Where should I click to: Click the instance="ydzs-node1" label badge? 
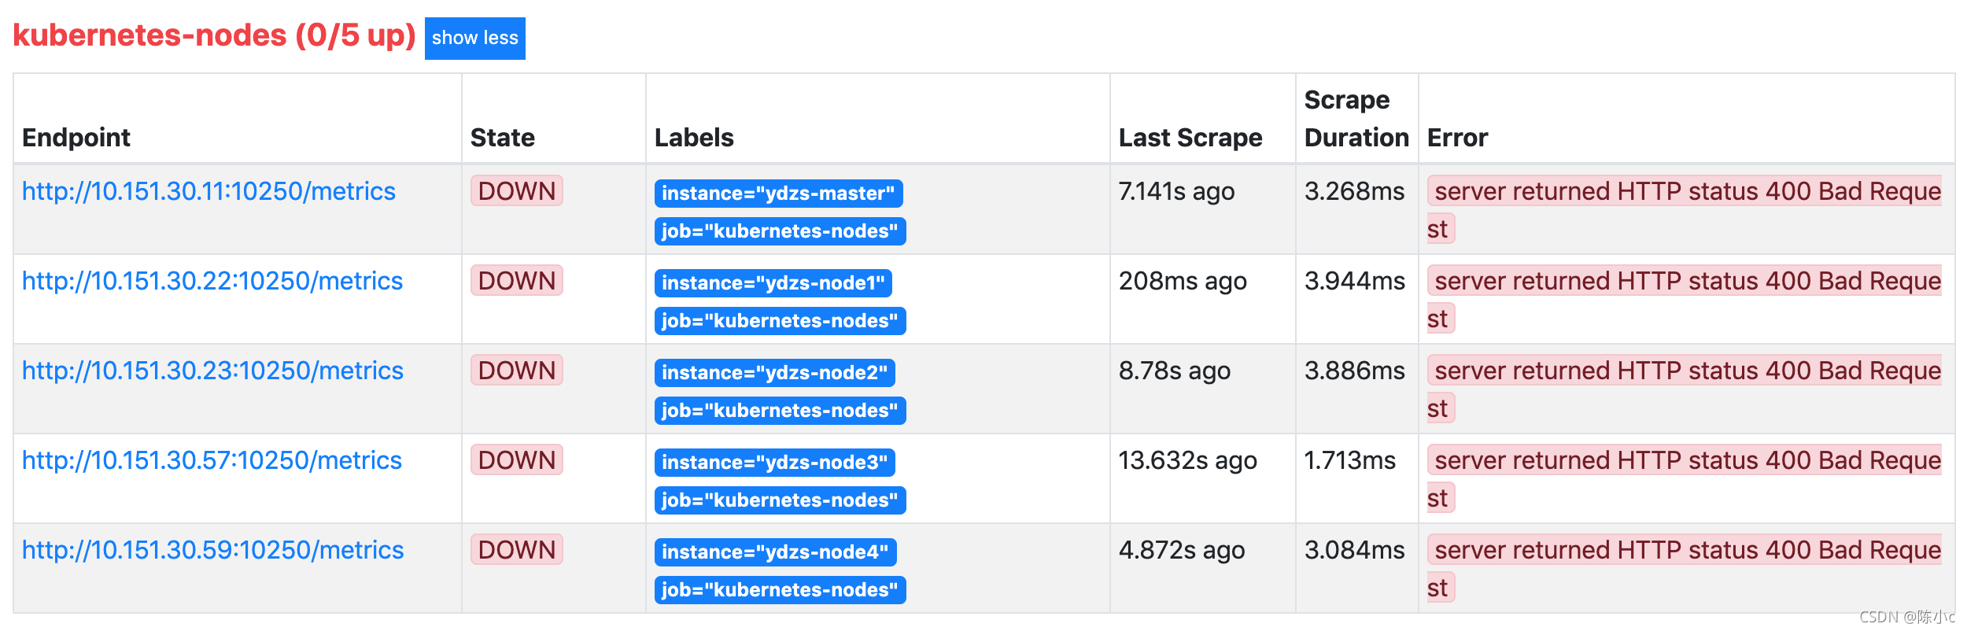tap(773, 283)
